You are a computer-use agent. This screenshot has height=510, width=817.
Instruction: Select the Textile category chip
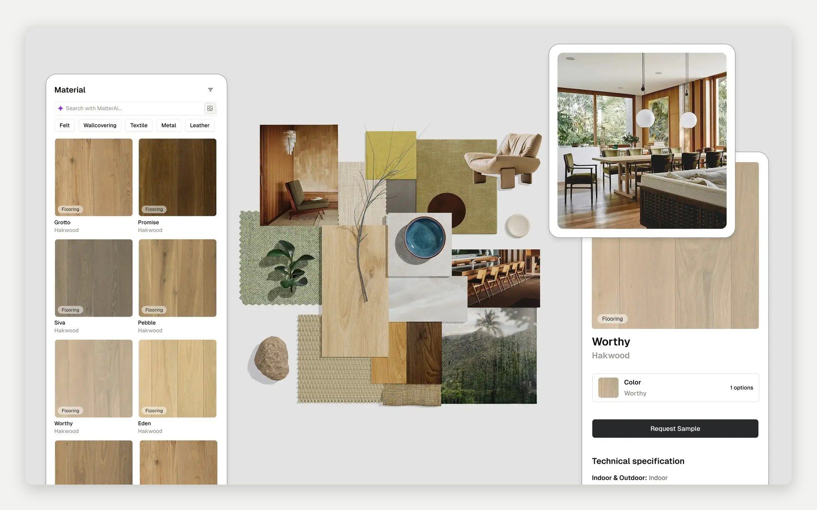coord(139,125)
